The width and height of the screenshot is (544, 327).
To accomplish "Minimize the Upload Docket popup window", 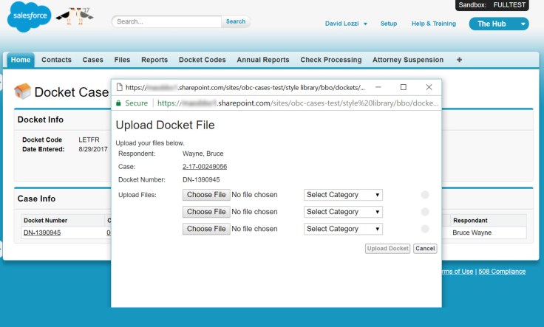I will click(x=378, y=87).
